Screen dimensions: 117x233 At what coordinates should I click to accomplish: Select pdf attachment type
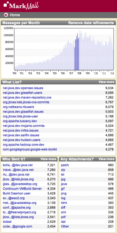coord(63,217)
